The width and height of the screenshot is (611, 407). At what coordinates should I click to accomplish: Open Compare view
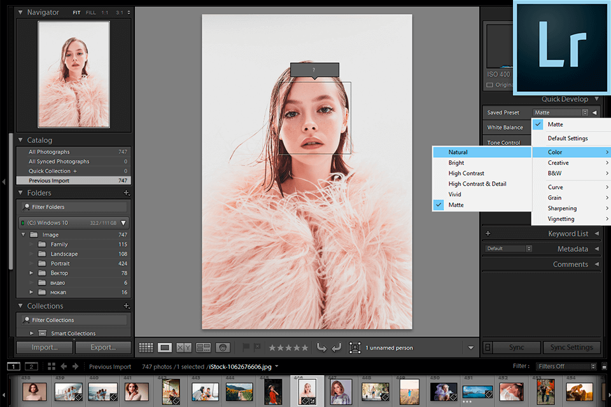184,347
